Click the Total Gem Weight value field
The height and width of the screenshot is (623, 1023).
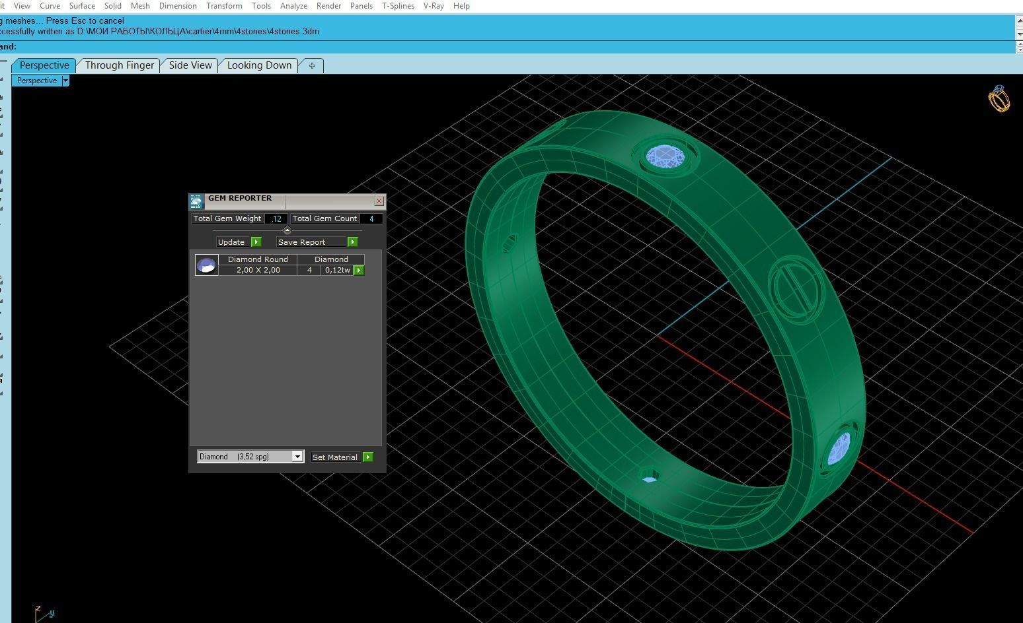[276, 218]
